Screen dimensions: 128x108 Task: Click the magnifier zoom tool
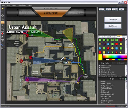2,48
